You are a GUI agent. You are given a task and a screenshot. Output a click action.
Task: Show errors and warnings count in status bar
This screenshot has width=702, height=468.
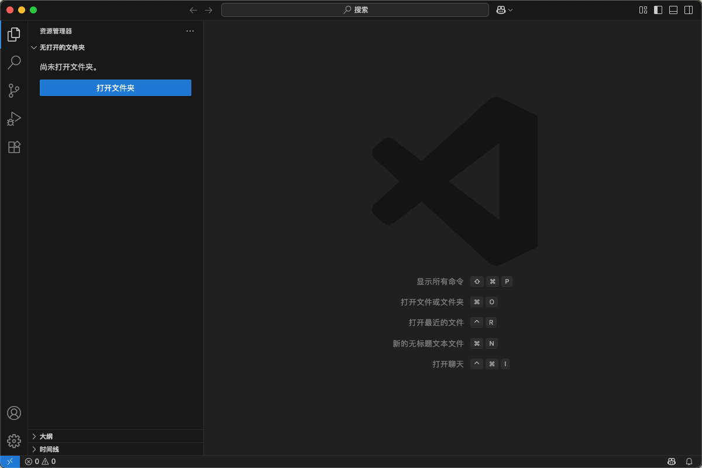[40, 462]
